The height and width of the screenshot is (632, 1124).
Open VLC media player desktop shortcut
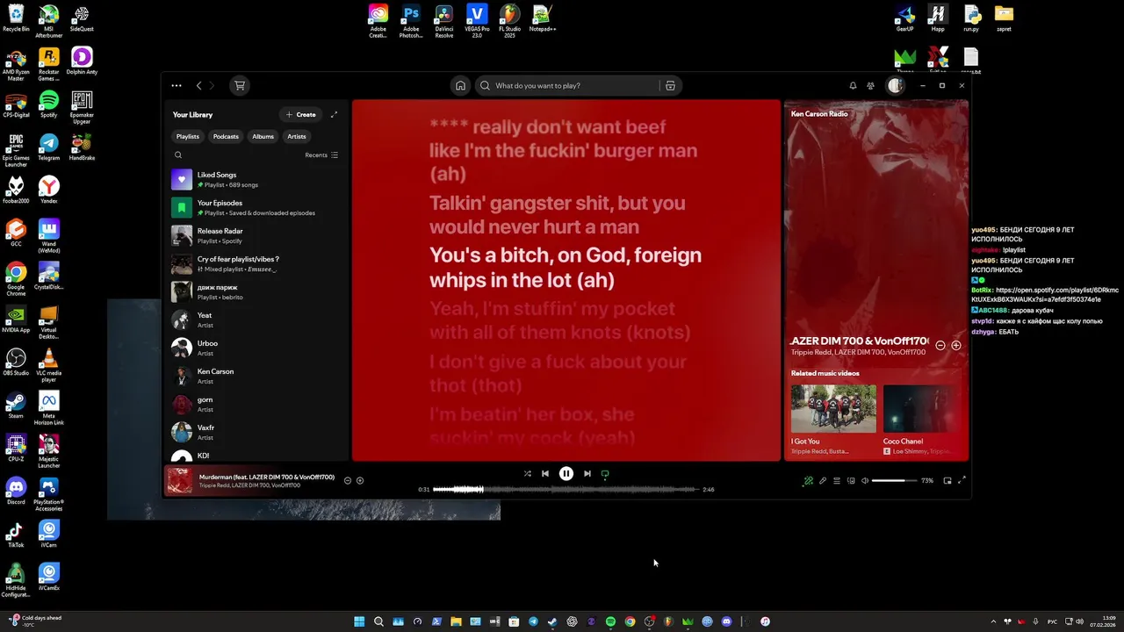click(x=49, y=363)
